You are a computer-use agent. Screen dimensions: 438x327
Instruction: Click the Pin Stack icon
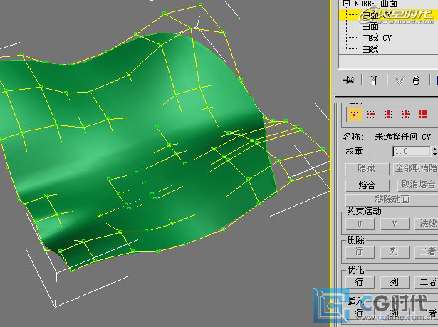348,81
